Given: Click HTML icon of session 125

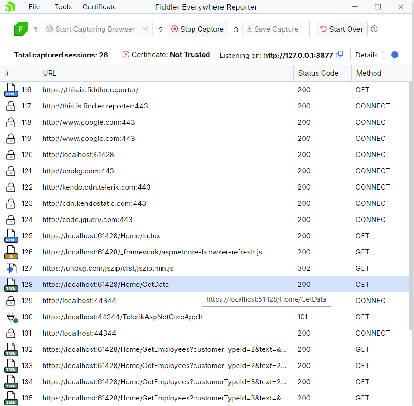Looking at the screenshot, I should tap(11, 236).
